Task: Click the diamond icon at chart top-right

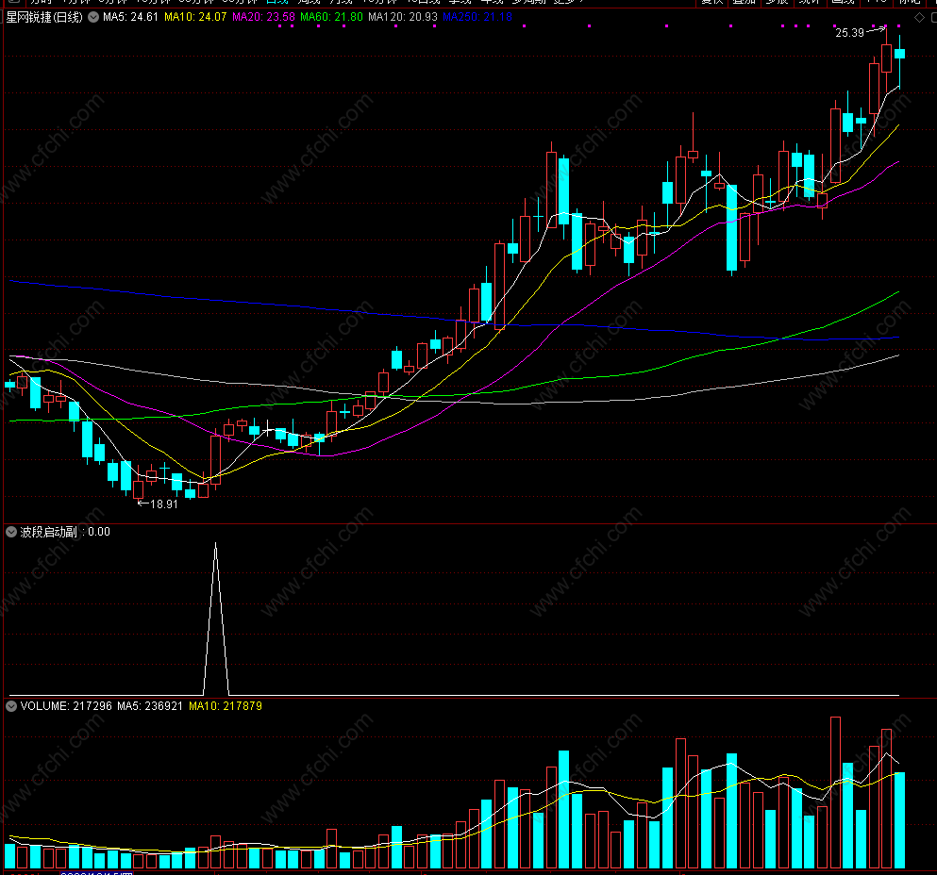Action: pos(919,18)
